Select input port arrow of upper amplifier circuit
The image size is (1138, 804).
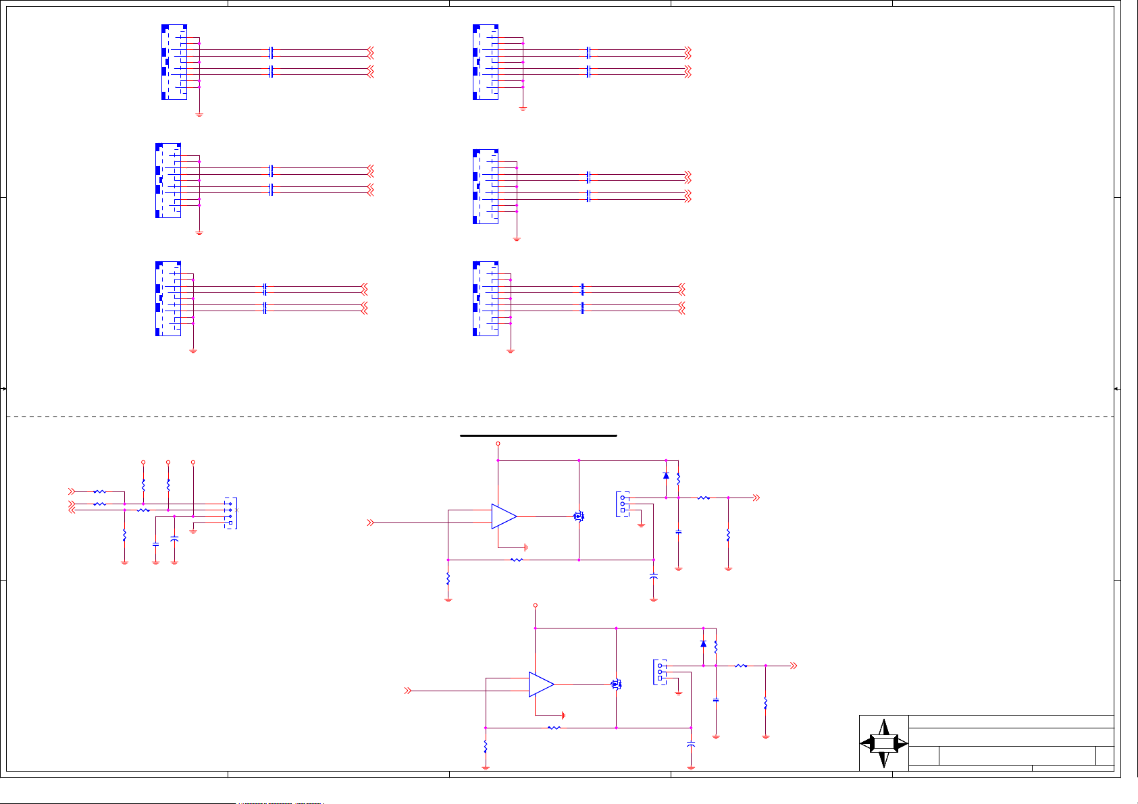click(x=370, y=522)
